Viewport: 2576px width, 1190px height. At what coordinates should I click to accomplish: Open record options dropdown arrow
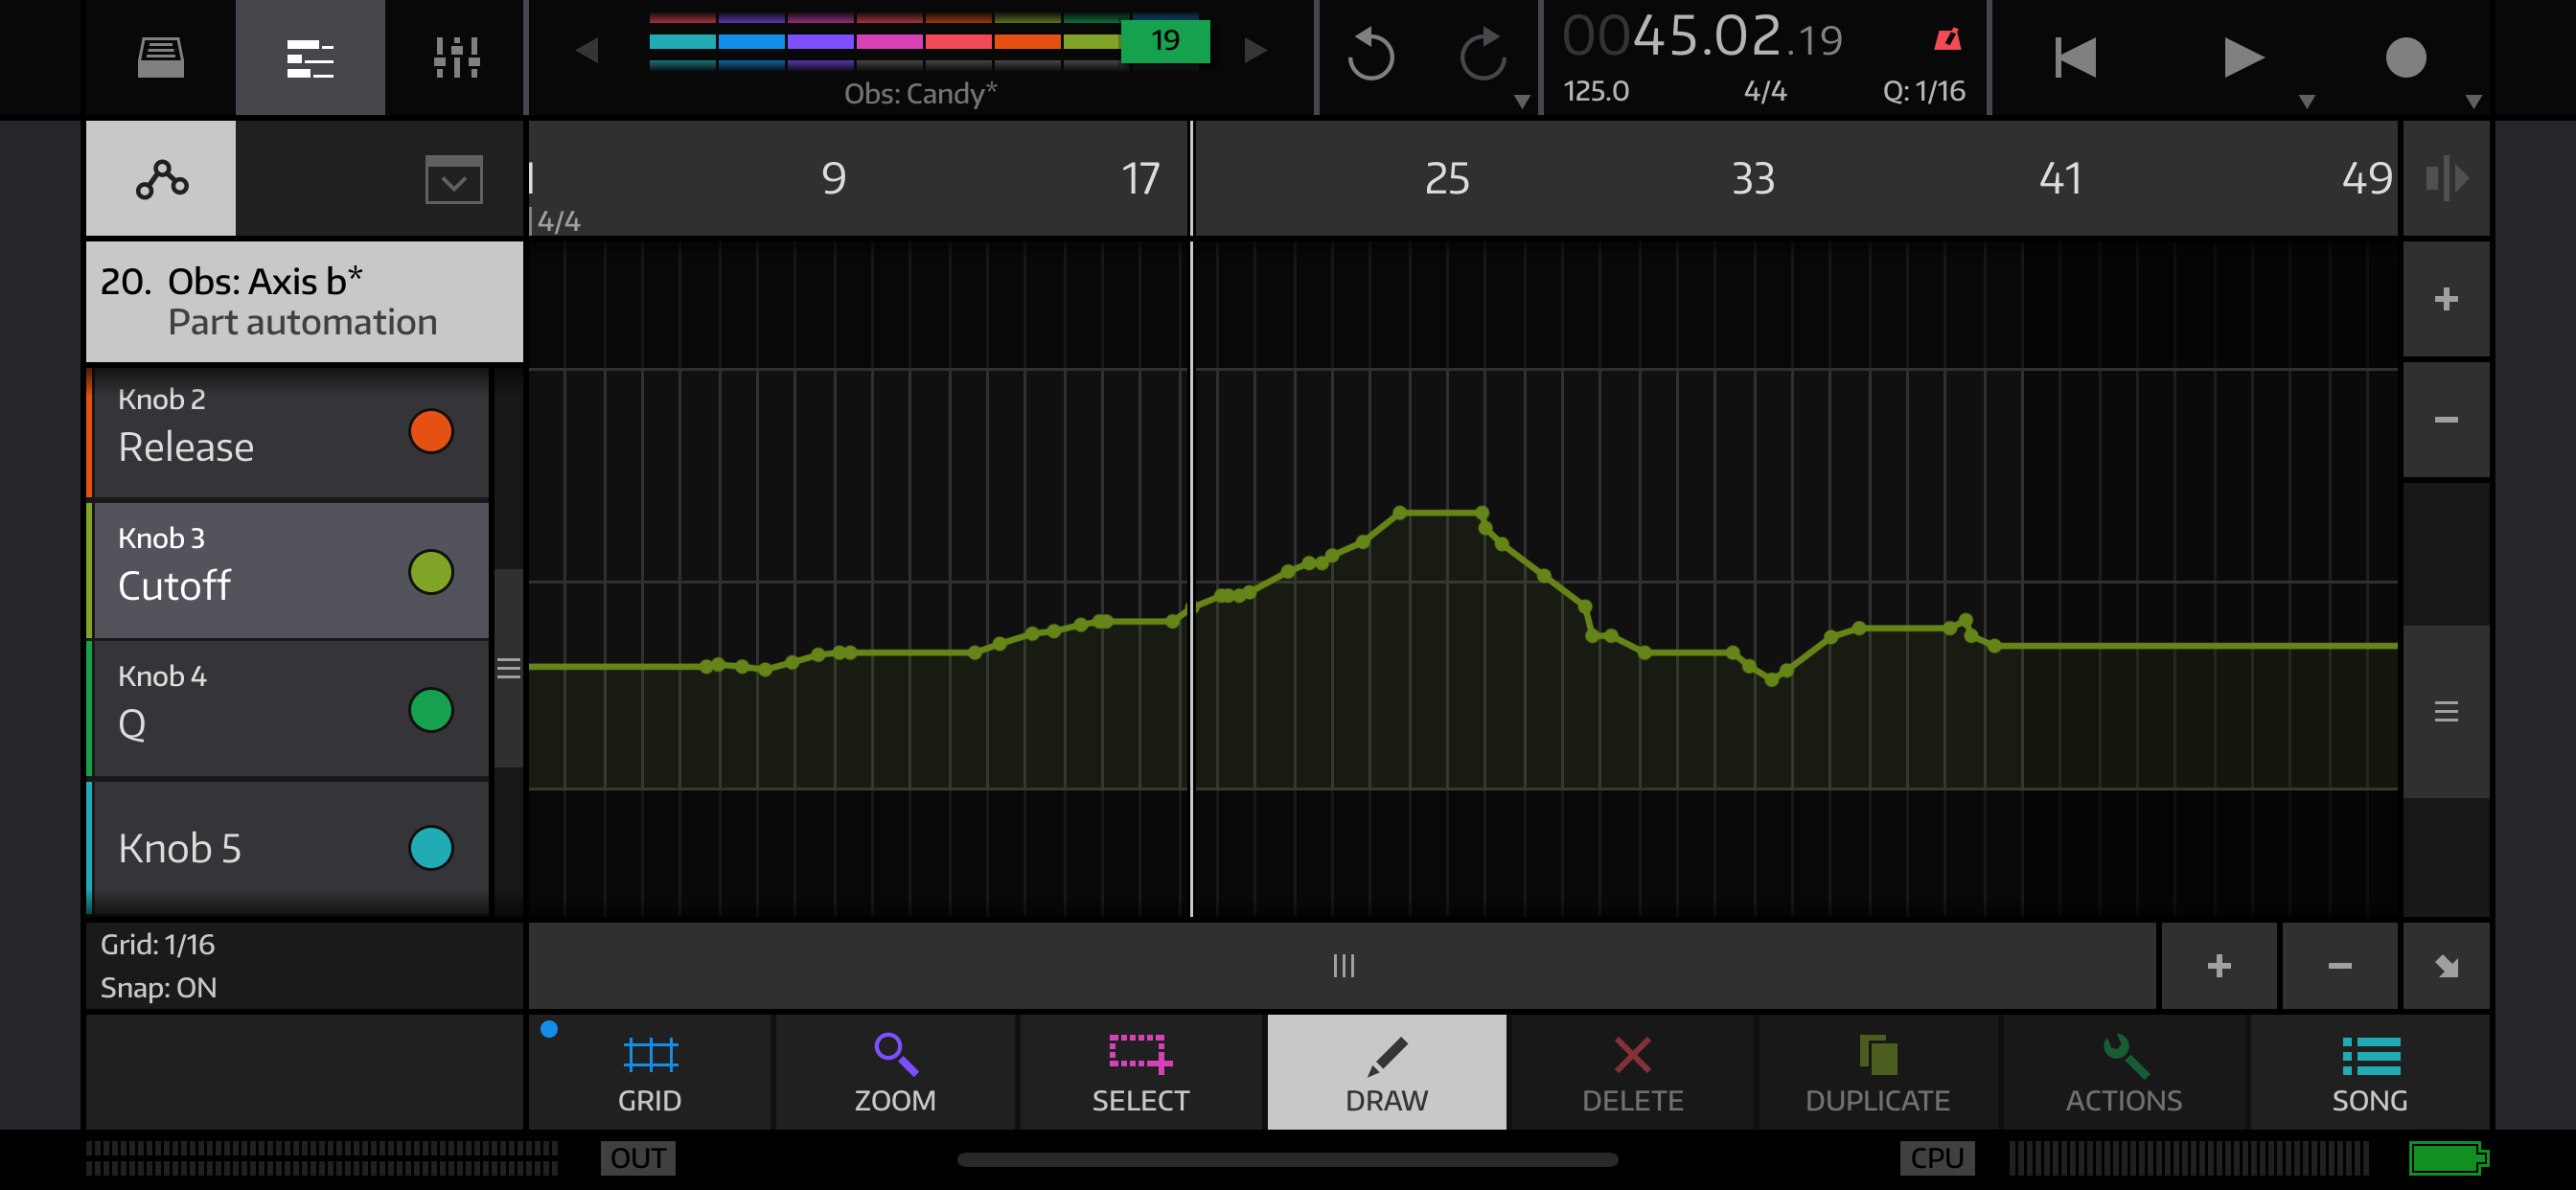point(2473,101)
